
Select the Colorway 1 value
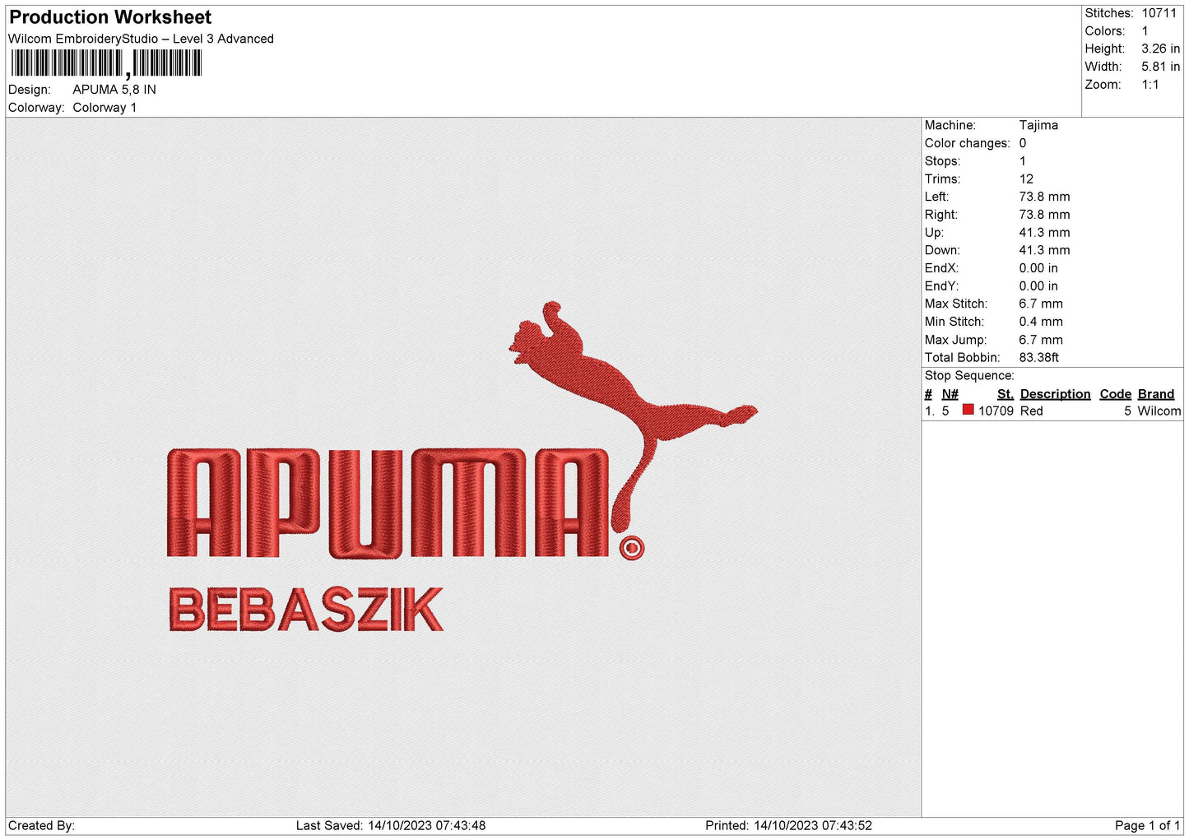105,108
